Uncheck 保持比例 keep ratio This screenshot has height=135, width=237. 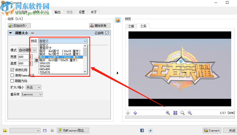12,70
